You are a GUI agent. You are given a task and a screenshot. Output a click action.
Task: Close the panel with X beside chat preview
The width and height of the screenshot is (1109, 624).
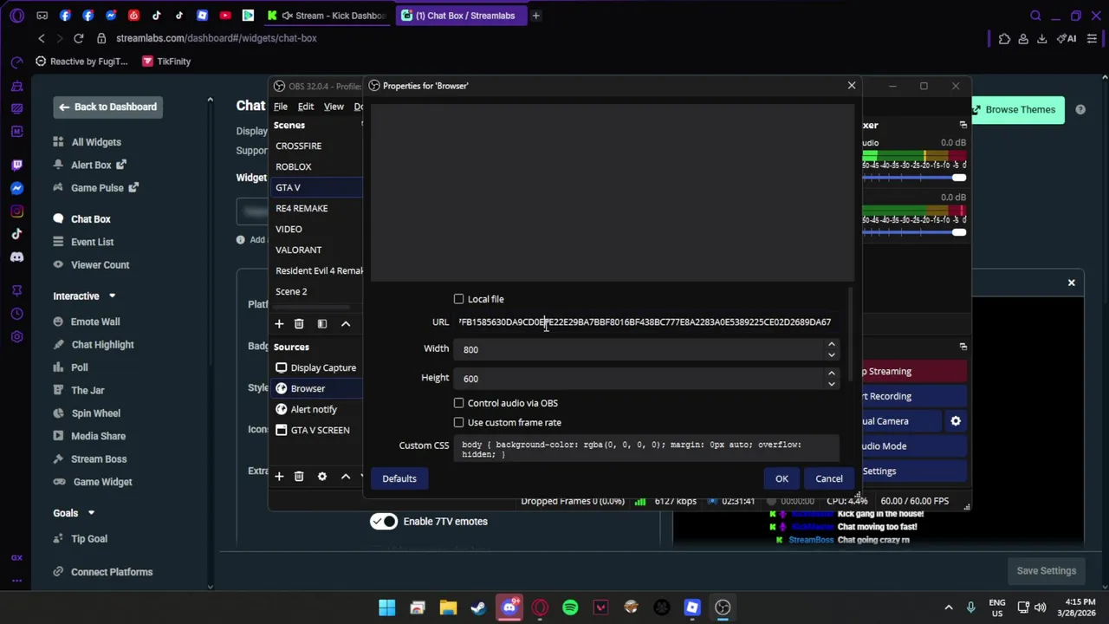1072,283
